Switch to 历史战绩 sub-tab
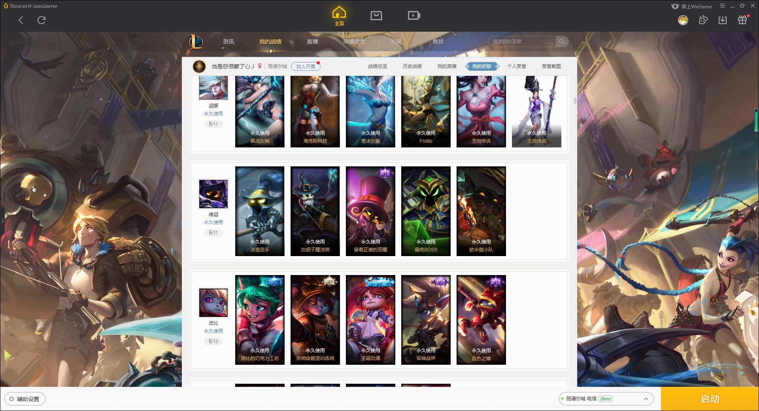The width and height of the screenshot is (759, 411). 412,66
